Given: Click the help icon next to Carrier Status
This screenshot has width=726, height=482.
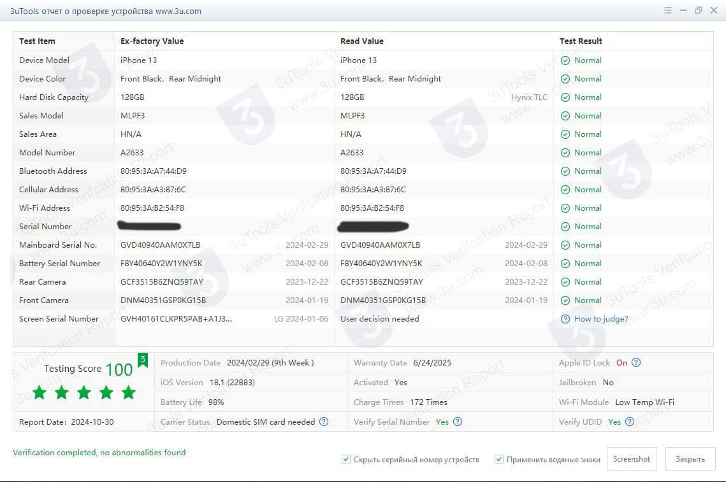Looking at the screenshot, I should (324, 422).
